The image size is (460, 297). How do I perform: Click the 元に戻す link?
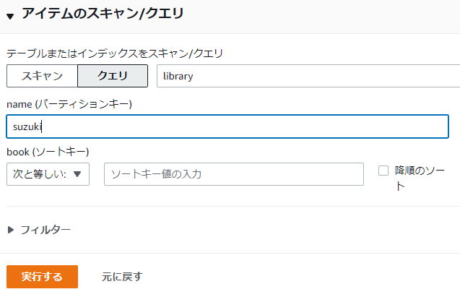(x=122, y=276)
